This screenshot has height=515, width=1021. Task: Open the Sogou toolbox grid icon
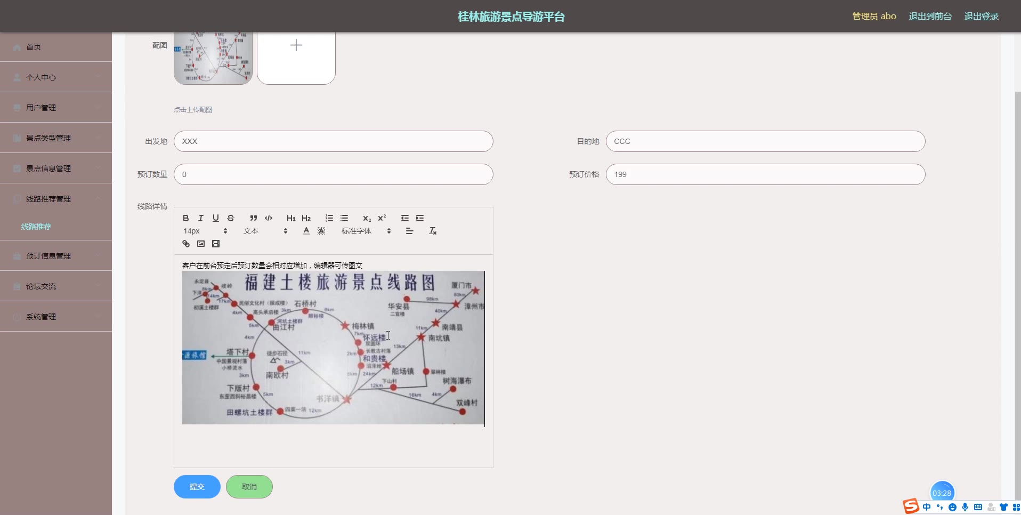(1015, 507)
